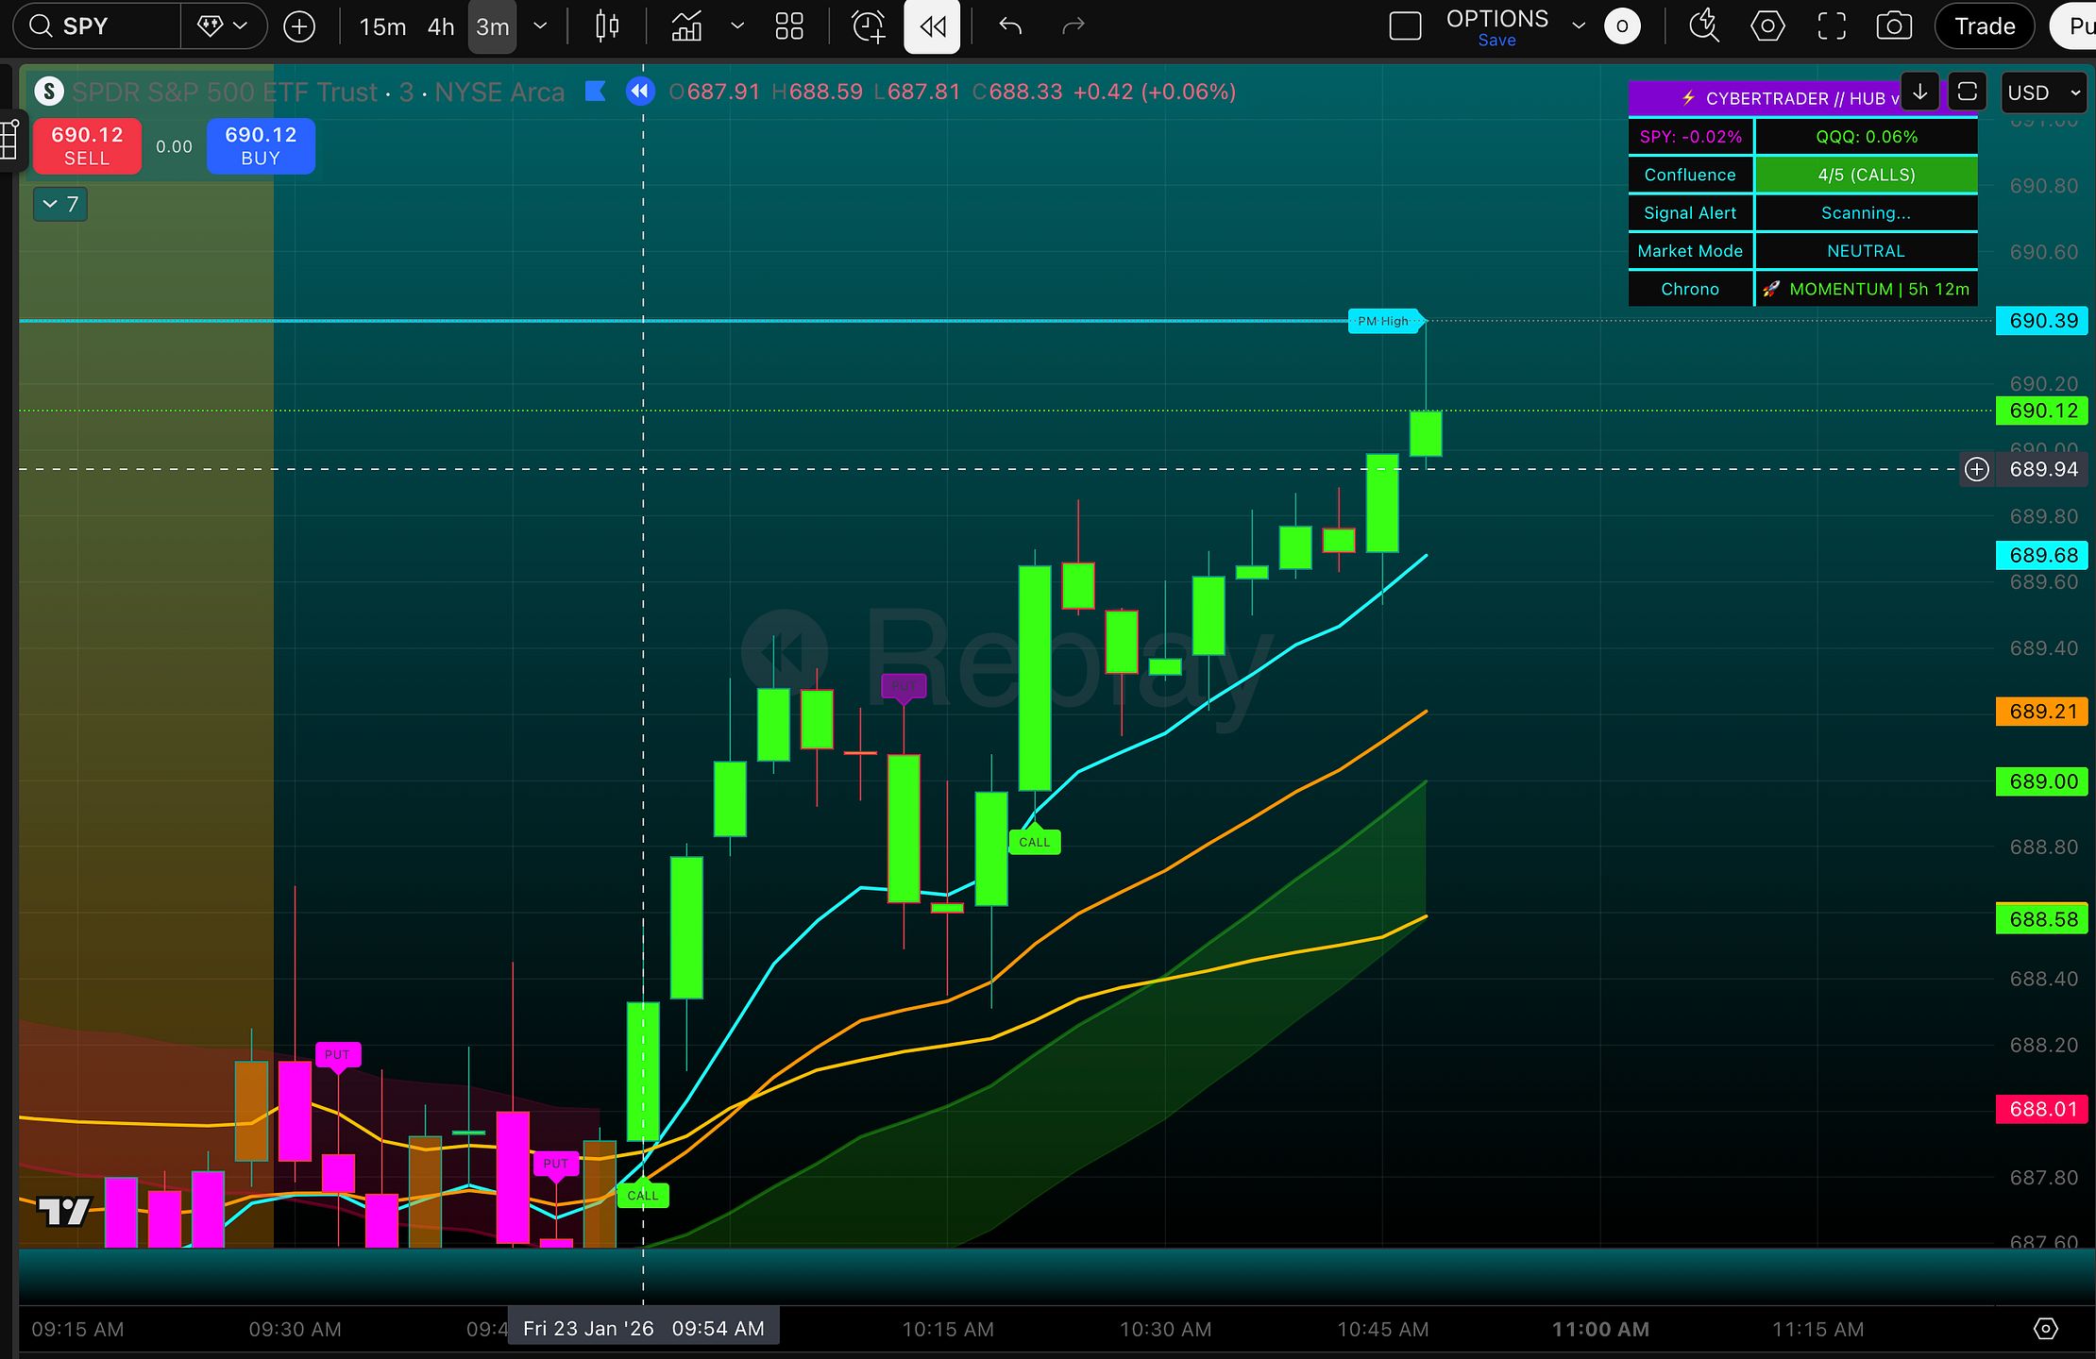The height and width of the screenshot is (1359, 2096).
Task: Open the USD currency dropdown
Action: (2044, 92)
